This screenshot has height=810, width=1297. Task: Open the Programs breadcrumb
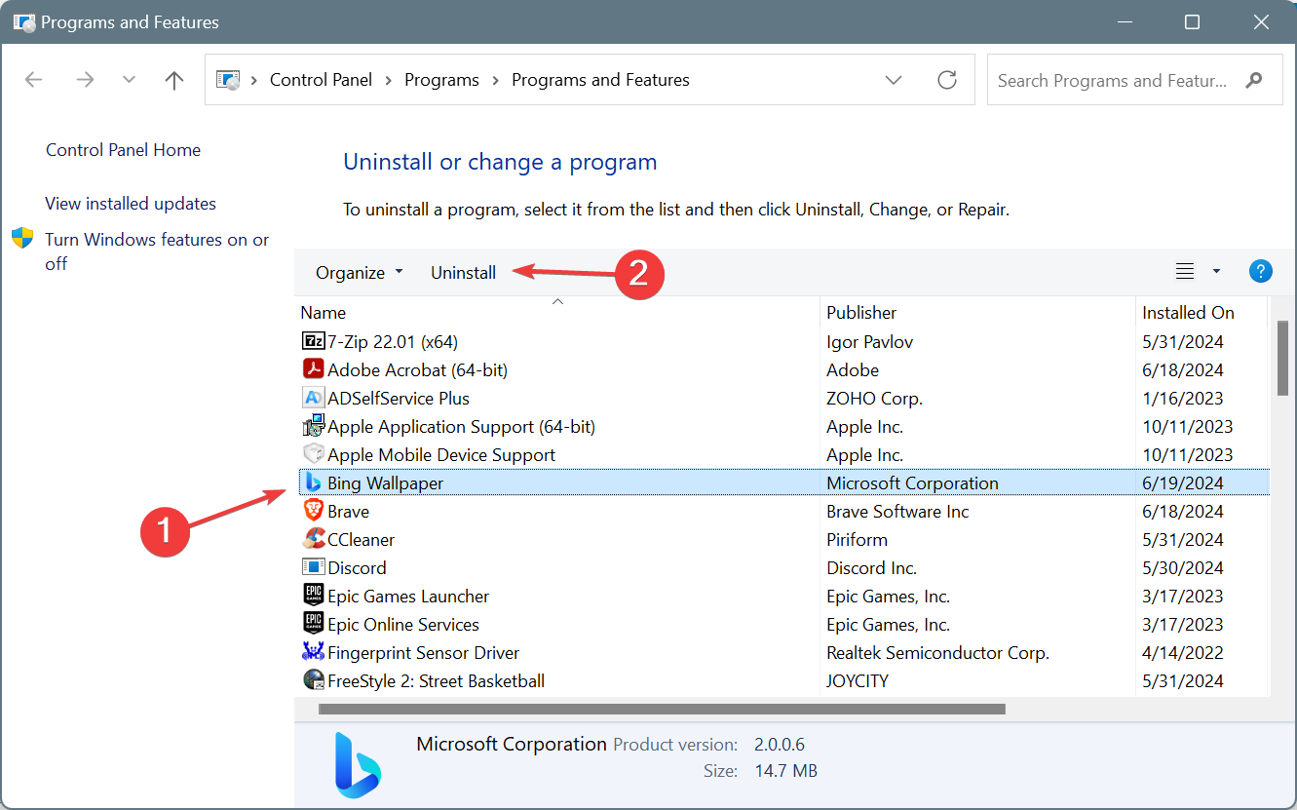(441, 80)
